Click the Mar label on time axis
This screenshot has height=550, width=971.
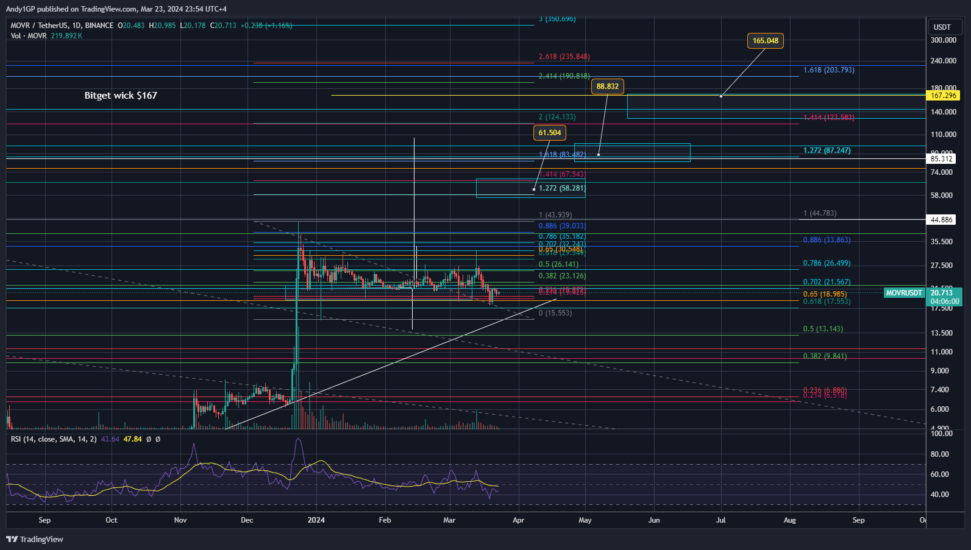tap(449, 520)
